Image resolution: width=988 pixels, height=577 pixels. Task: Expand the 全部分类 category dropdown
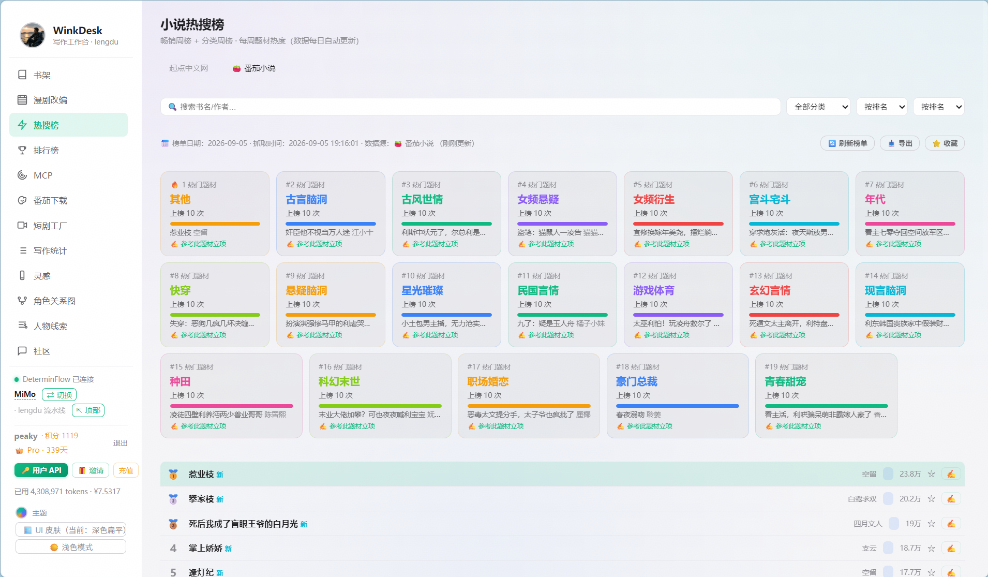click(819, 107)
